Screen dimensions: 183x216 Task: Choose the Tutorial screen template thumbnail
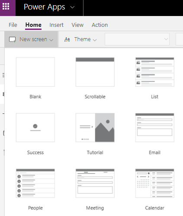pyautogui.click(x=95, y=128)
